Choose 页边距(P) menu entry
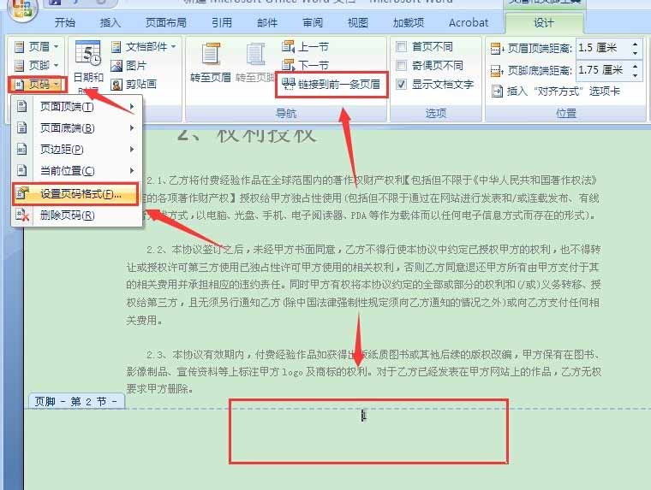651x490 pixels. point(77,149)
